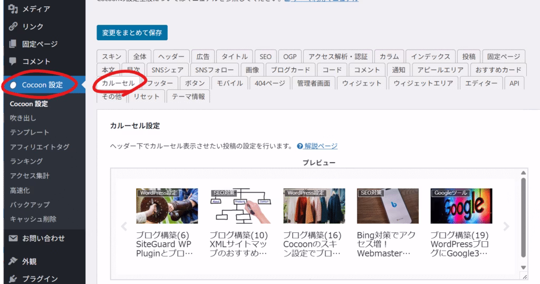
Task: Click the Google logo carousel thumbnail
Action: (461, 206)
